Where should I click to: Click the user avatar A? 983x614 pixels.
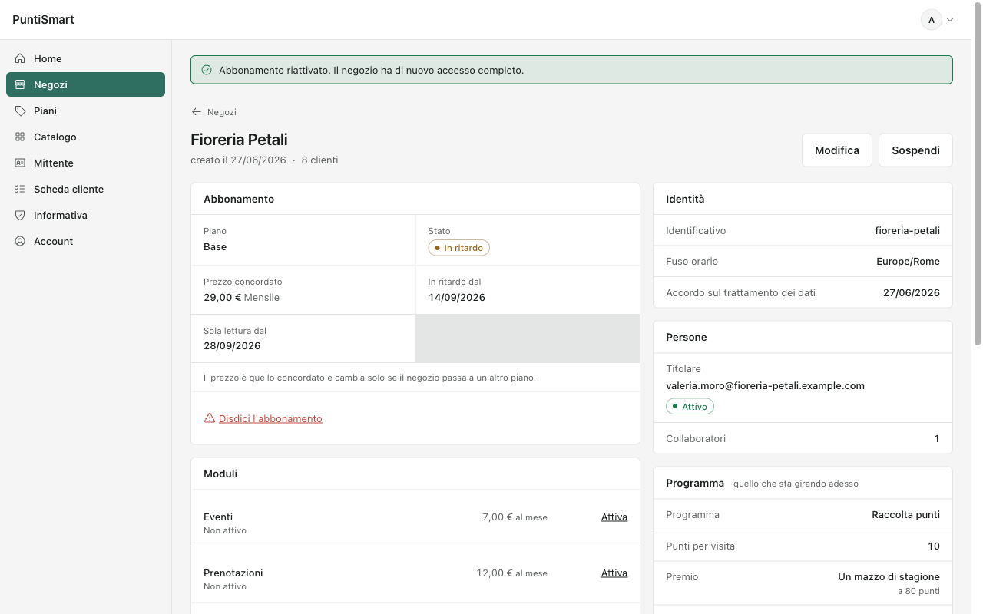click(932, 20)
